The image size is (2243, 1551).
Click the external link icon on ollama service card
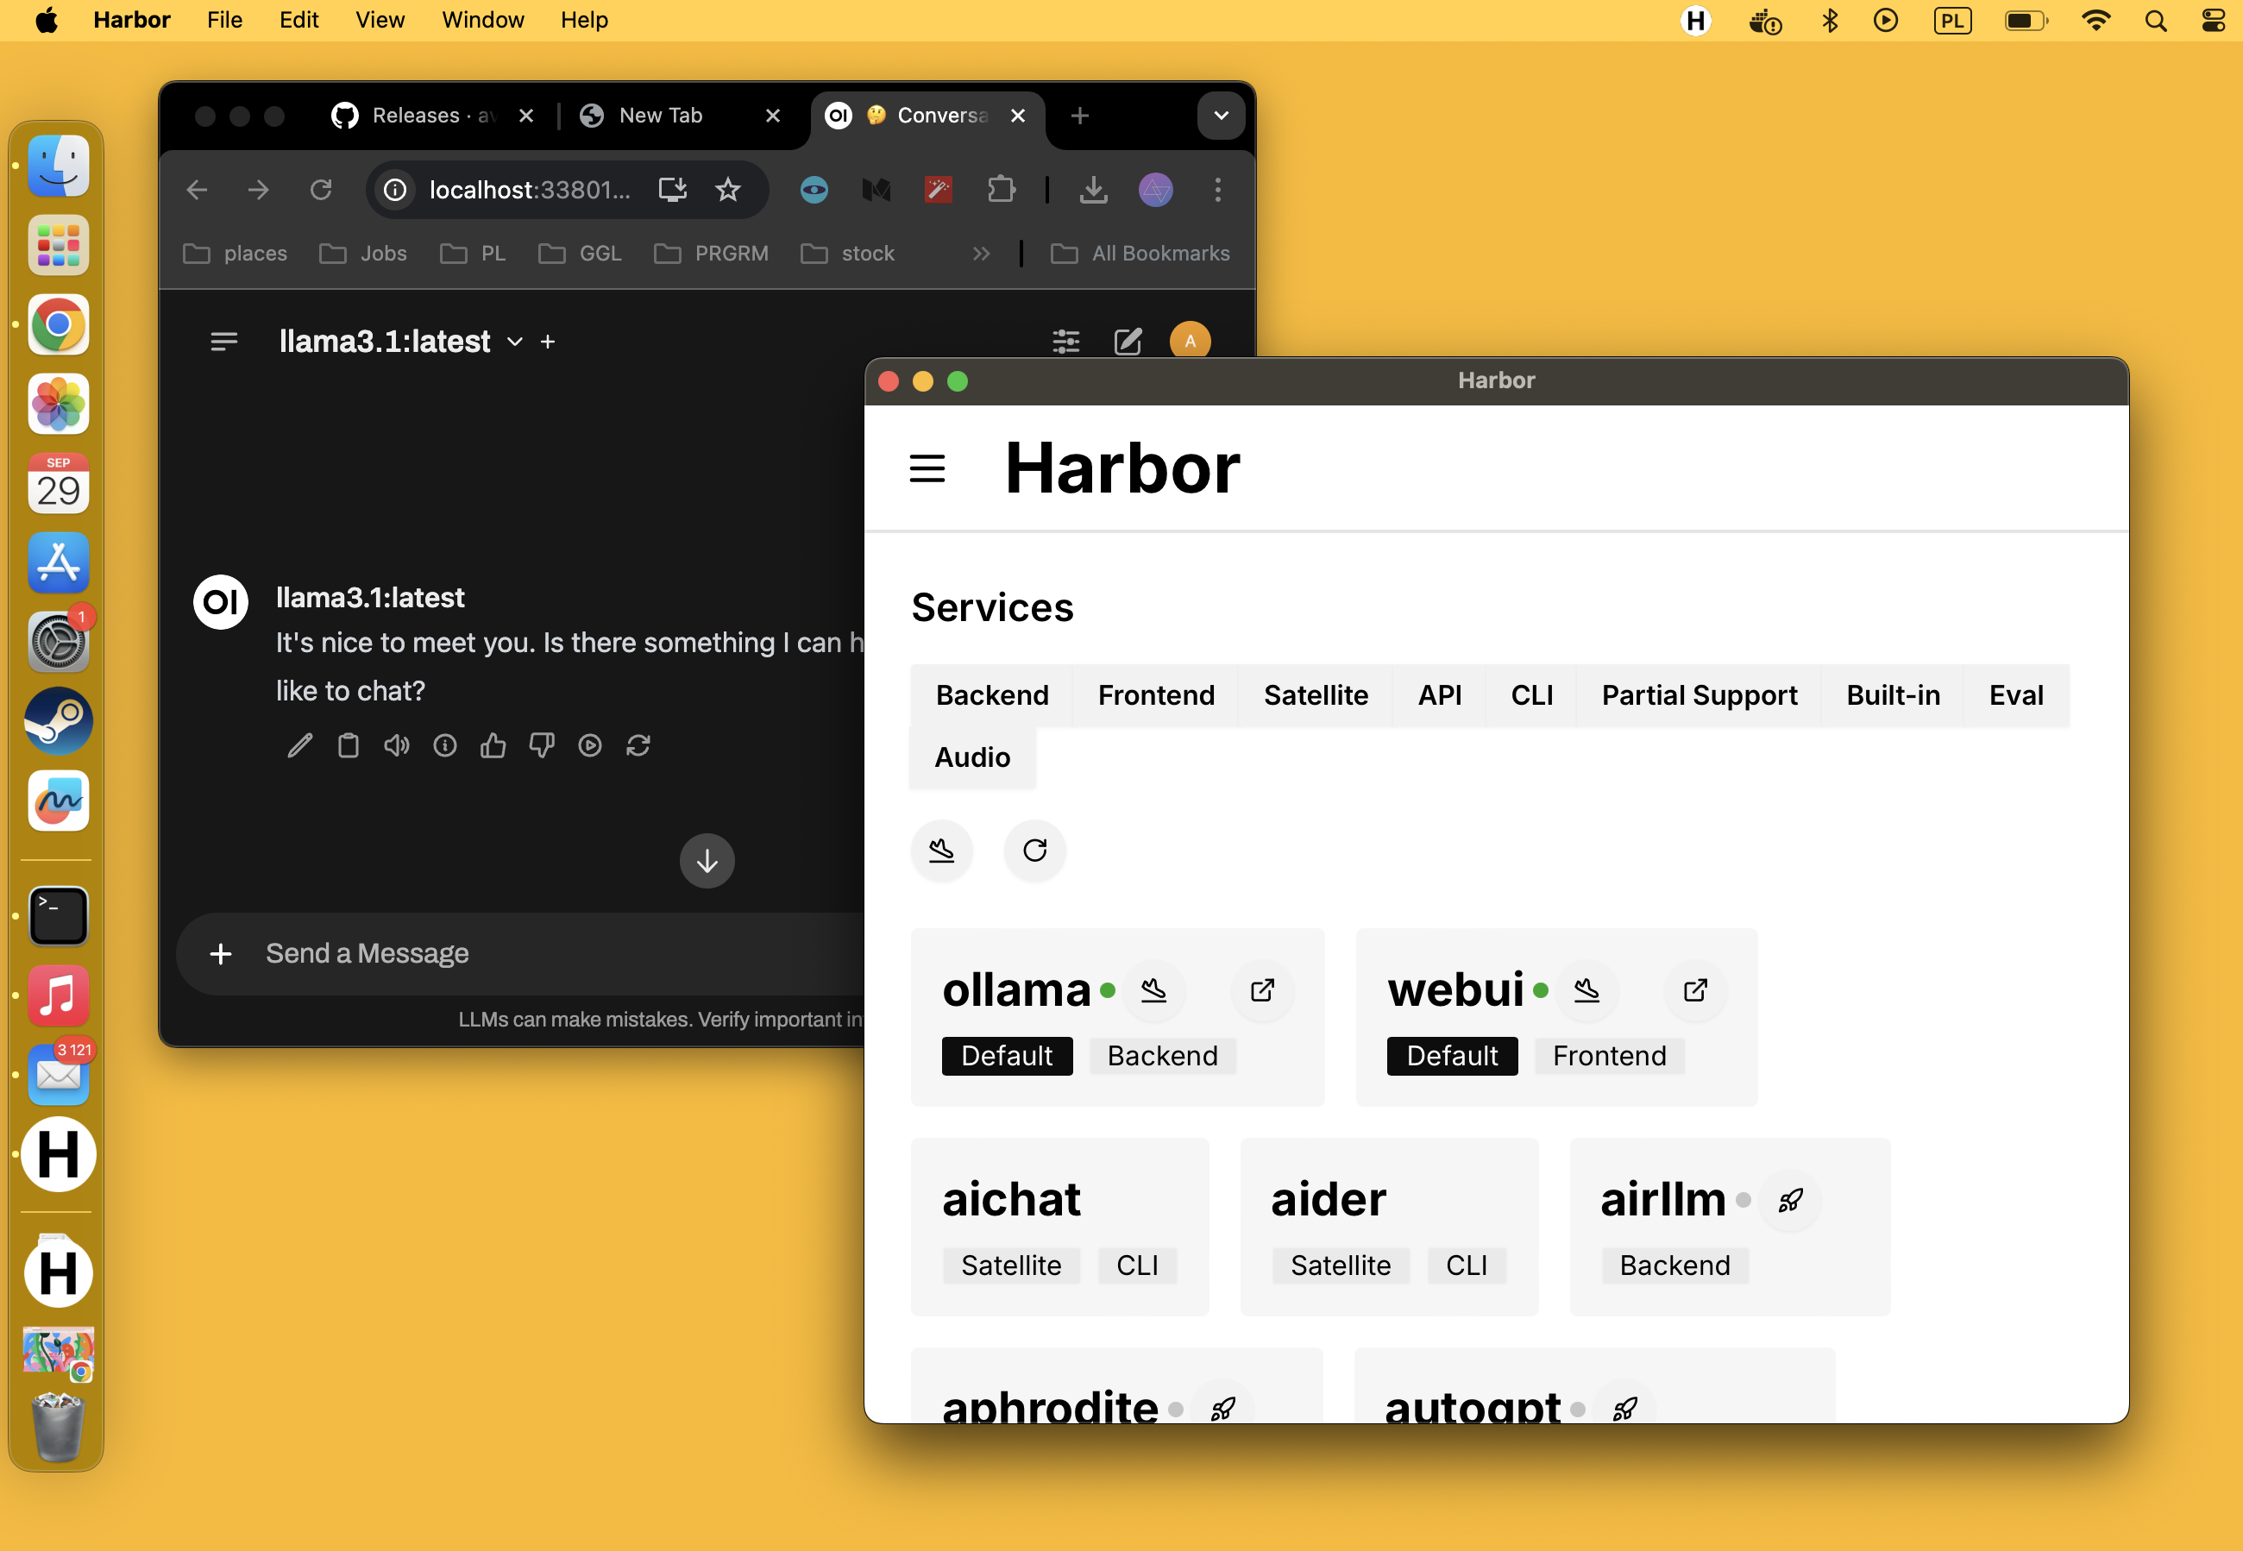click(1263, 990)
